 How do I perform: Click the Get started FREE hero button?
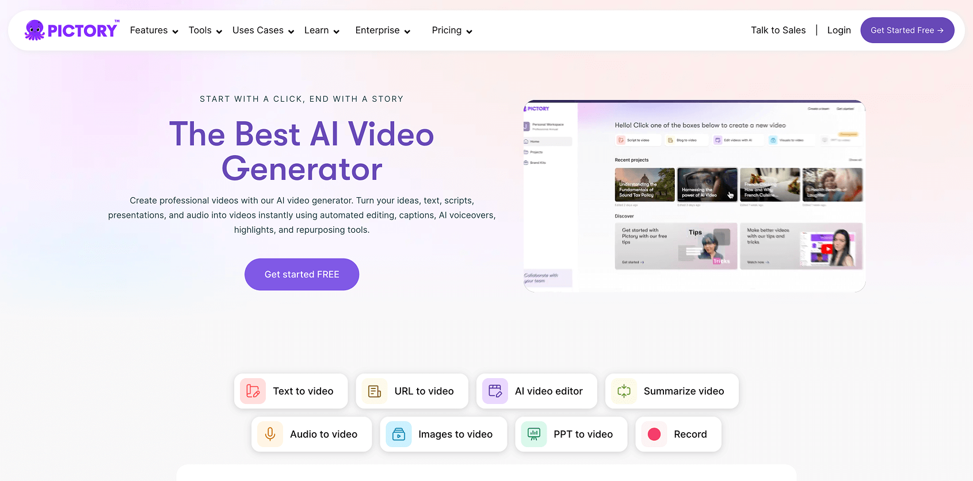coord(302,275)
